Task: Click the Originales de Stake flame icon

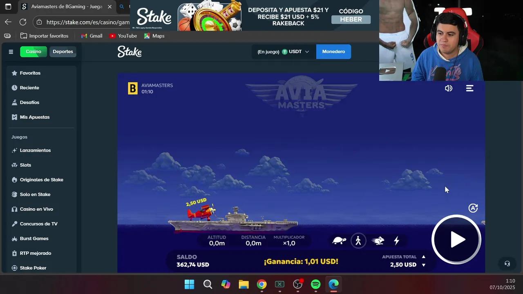Action: pos(15,180)
